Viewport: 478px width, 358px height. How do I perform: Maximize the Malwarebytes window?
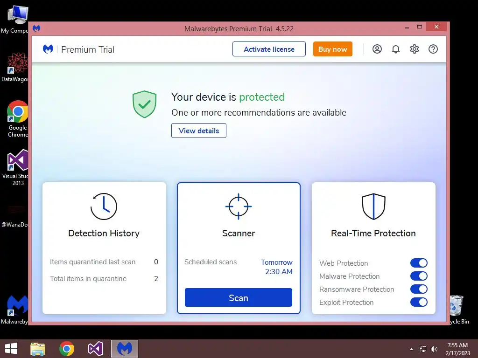click(420, 27)
